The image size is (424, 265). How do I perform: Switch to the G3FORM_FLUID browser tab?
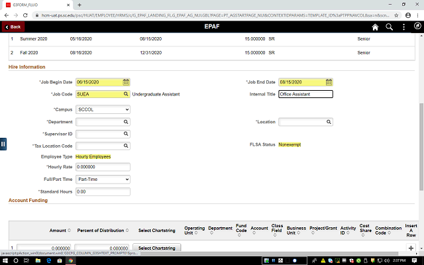(37, 5)
